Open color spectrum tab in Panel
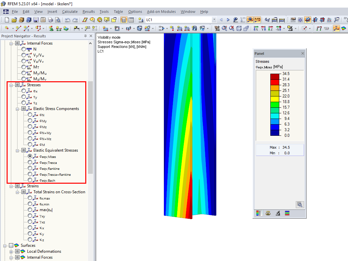Screen dimensions: 348x261 pos(258,213)
